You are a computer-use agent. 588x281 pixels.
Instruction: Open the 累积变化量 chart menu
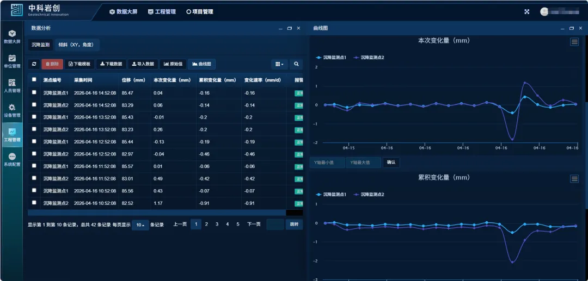(574, 179)
